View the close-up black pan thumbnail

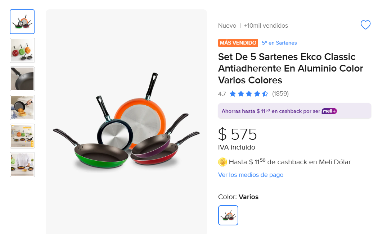pos(22,79)
